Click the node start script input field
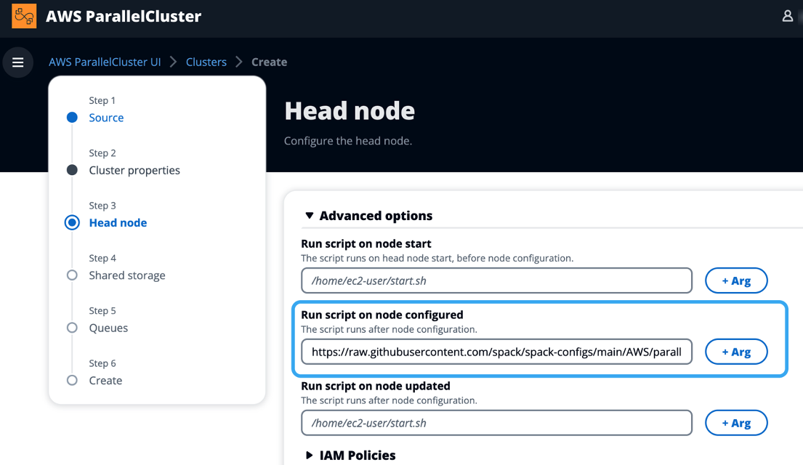The height and width of the screenshot is (465, 803). point(496,280)
